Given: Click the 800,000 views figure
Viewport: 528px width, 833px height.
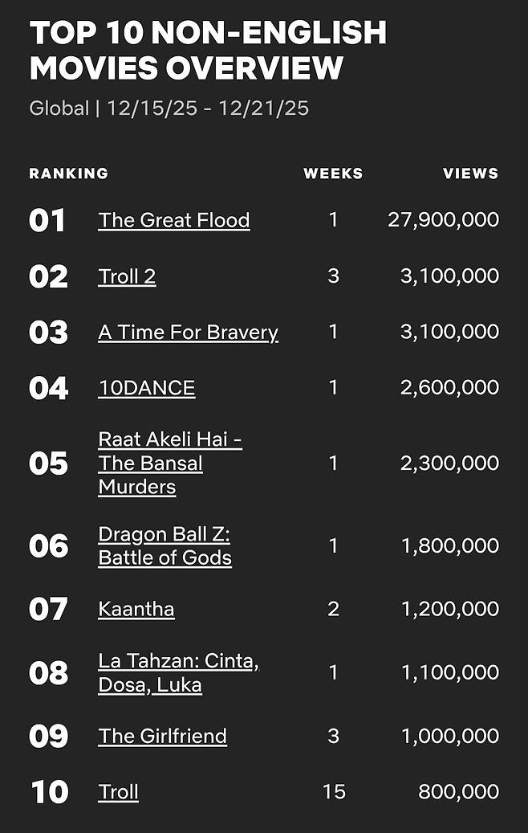Looking at the screenshot, I should [458, 792].
